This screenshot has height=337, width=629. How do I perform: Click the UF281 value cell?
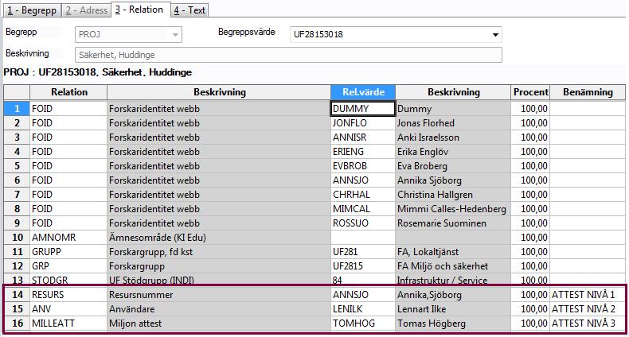pos(362,252)
